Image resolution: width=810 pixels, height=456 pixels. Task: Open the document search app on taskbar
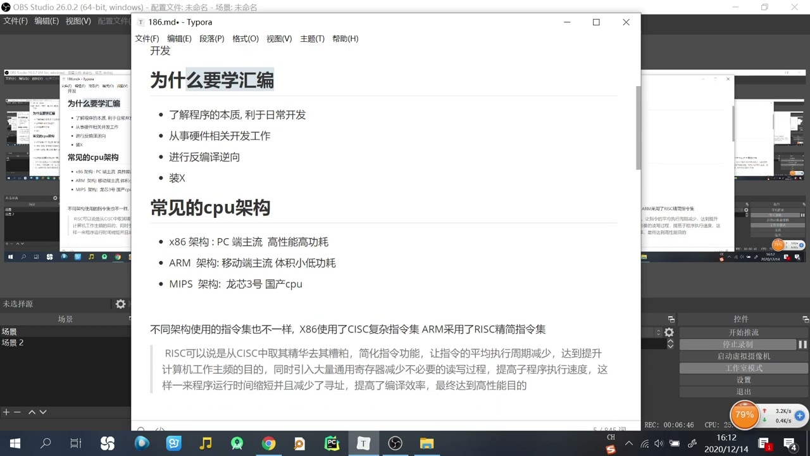[x=300, y=443]
